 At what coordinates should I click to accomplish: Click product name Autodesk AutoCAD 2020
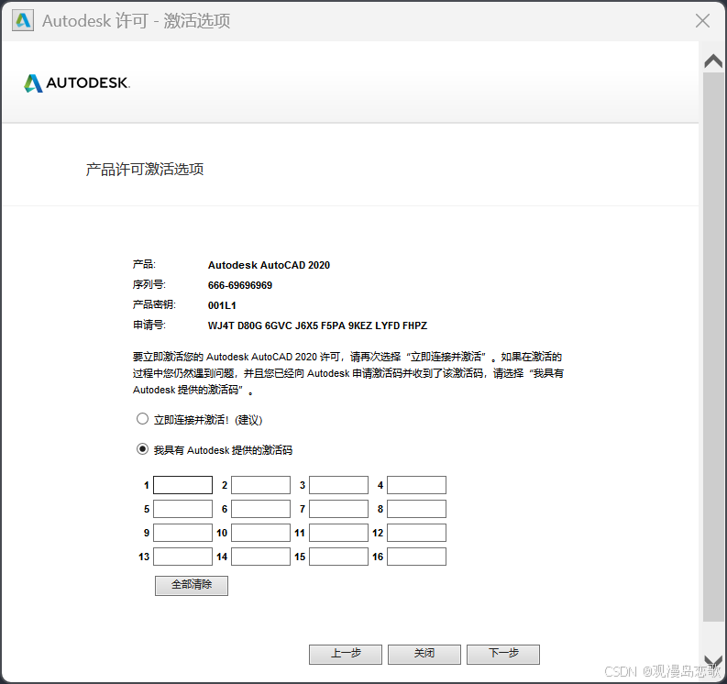click(x=269, y=265)
